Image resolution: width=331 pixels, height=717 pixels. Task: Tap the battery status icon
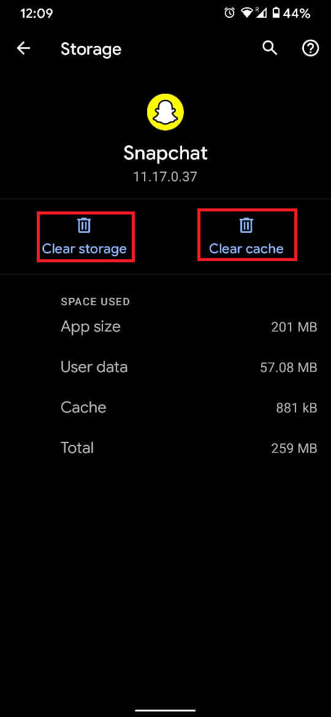click(276, 13)
